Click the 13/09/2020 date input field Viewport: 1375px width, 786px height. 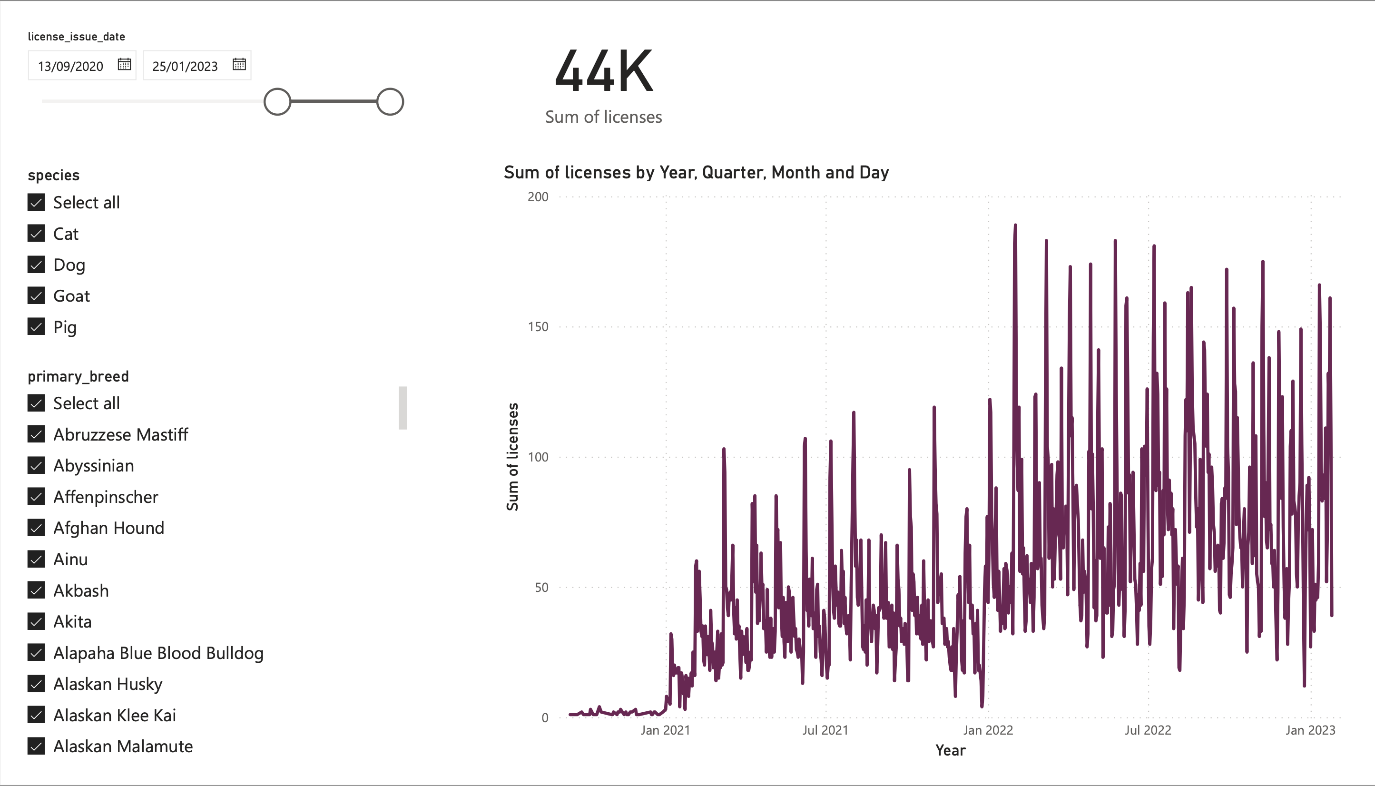tap(70, 66)
